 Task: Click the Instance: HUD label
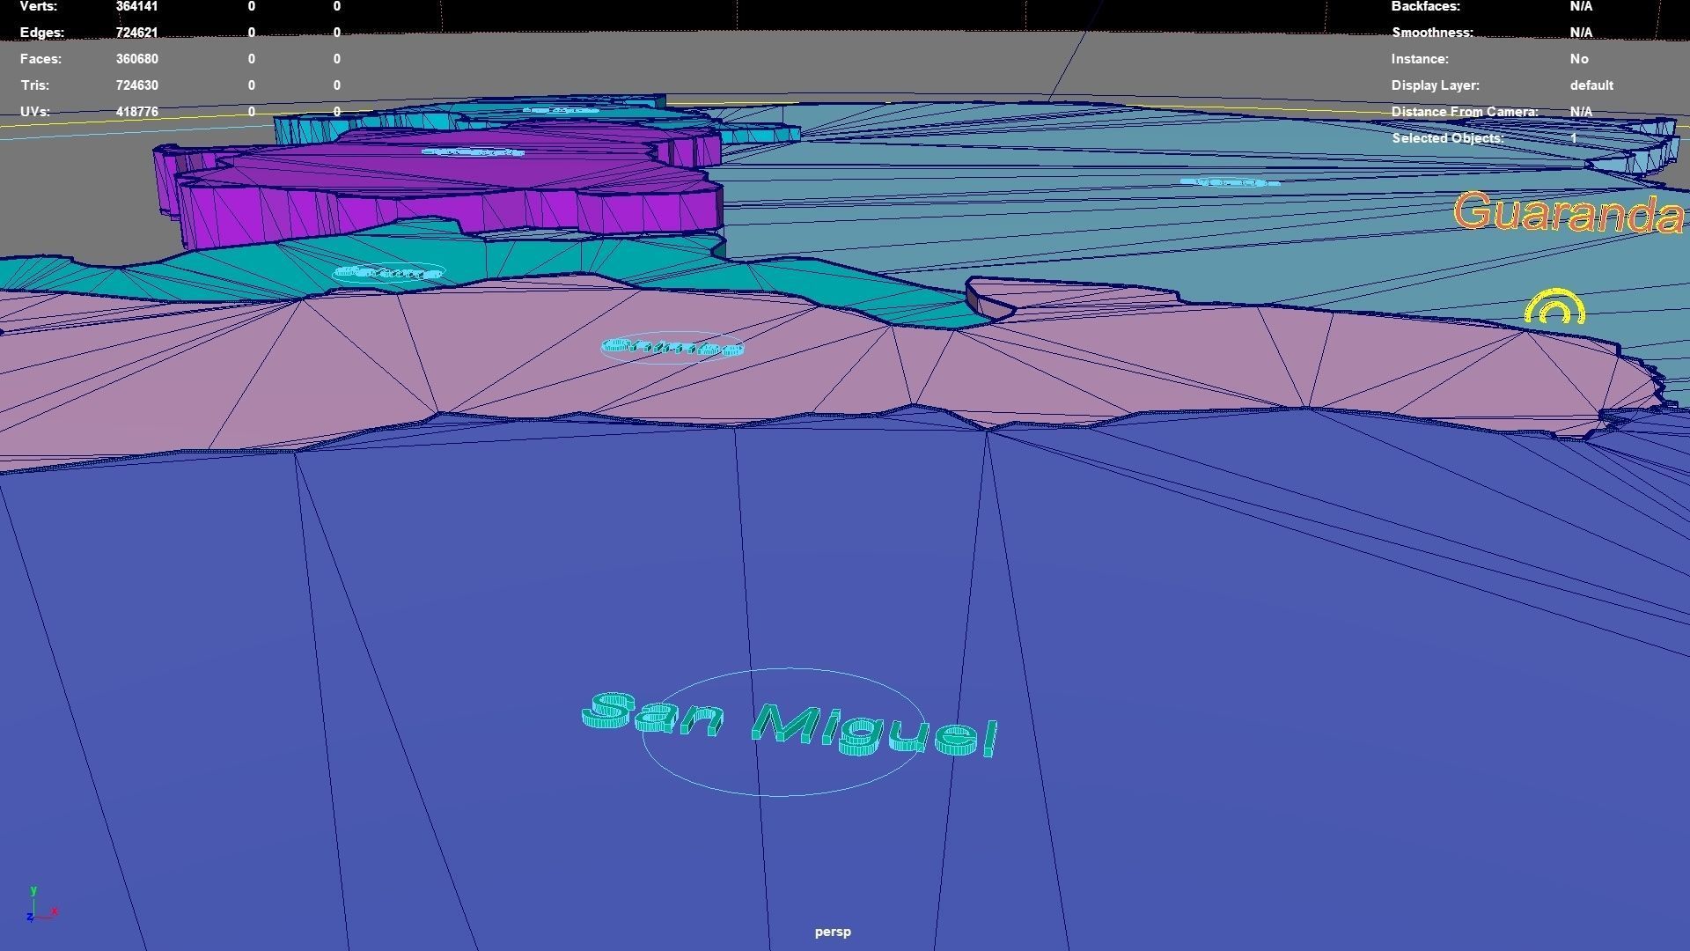tap(1420, 59)
